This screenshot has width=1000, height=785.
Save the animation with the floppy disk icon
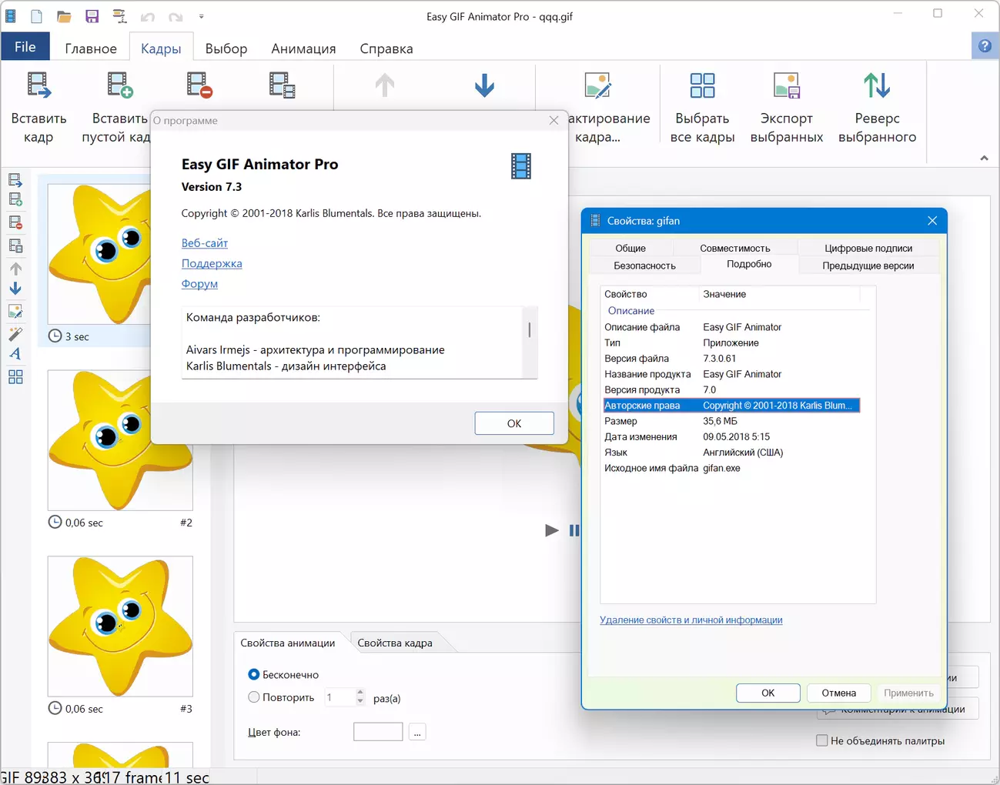pyautogui.click(x=92, y=16)
